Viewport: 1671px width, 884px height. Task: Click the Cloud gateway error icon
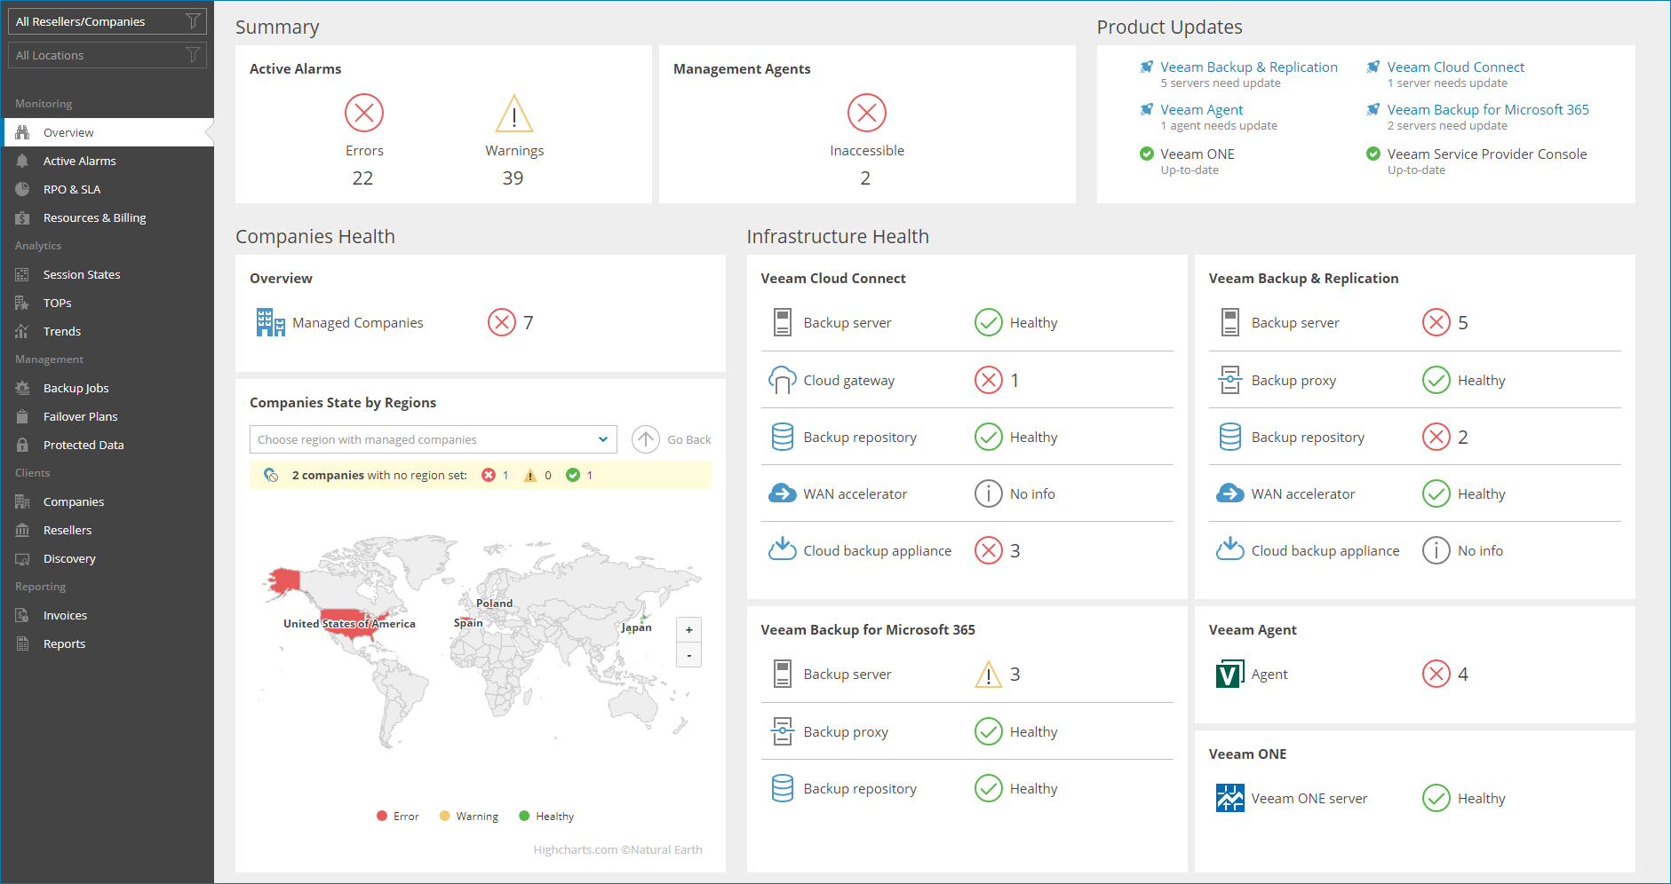pos(989,380)
